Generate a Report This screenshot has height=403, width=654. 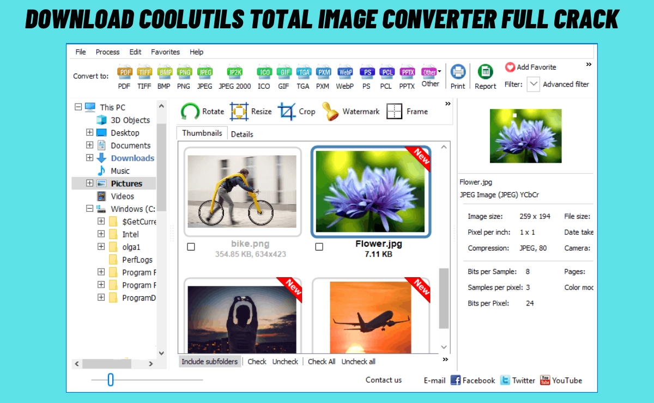[x=485, y=77]
